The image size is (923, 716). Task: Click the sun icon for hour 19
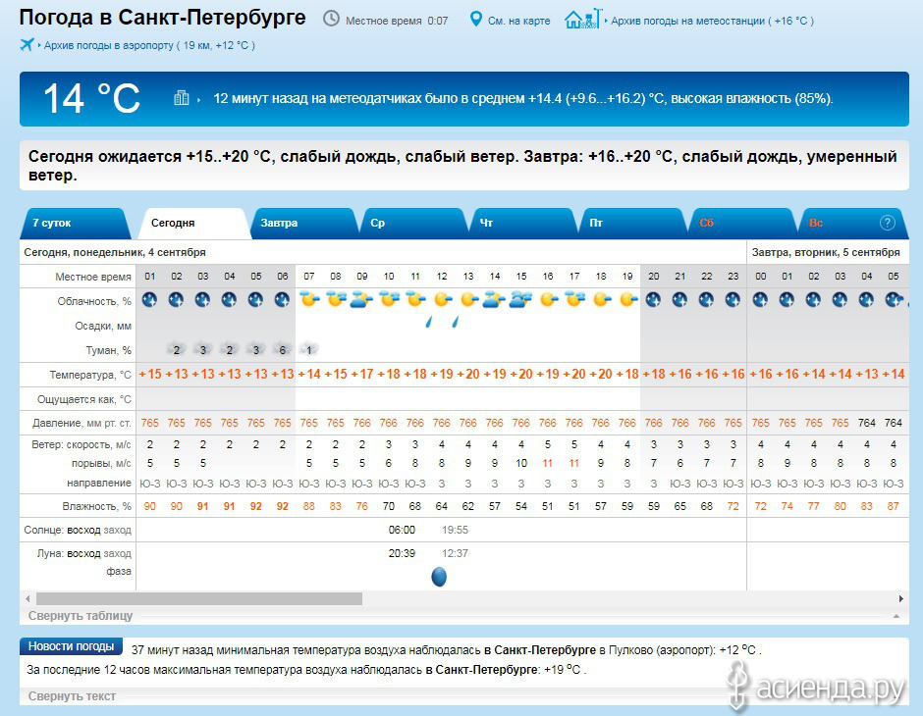coord(627,300)
